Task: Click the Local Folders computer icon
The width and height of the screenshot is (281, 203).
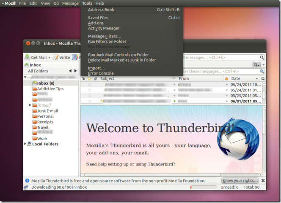Action: 29,144
